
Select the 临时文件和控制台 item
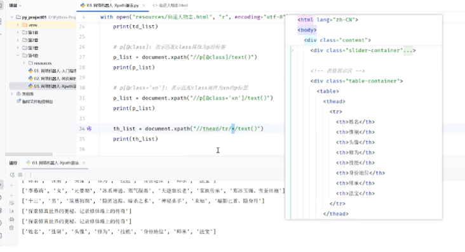[x=35, y=102]
